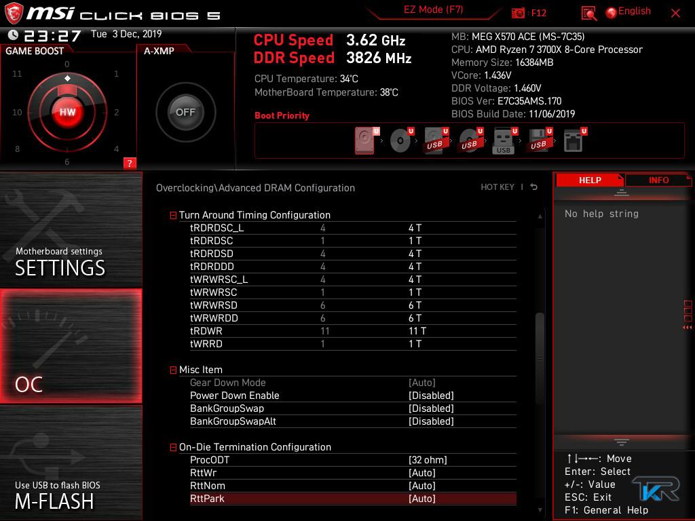The height and width of the screenshot is (521, 695).
Task: Click the BIOS Ver E7C35AMS.170 text
Action: tap(506, 101)
